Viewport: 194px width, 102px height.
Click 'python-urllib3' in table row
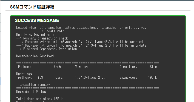tap(30, 78)
